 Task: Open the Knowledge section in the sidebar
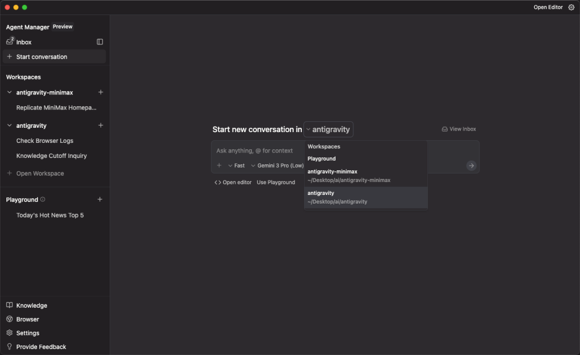31,305
